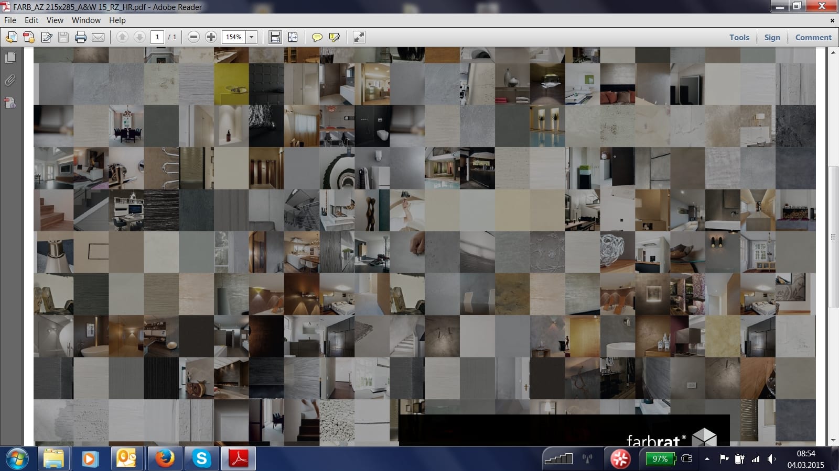
Task: Open the zoom percentage dropdown
Action: click(x=252, y=37)
